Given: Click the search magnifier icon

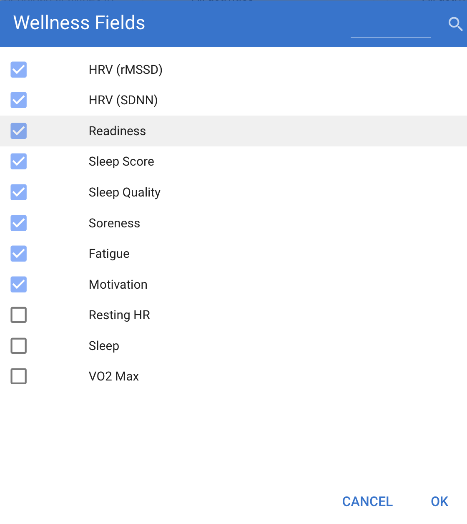Looking at the screenshot, I should pos(455,24).
